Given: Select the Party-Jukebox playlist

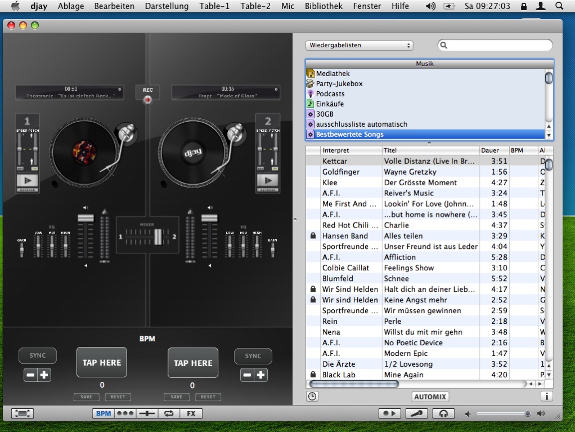Looking at the screenshot, I should click(425, 84).
